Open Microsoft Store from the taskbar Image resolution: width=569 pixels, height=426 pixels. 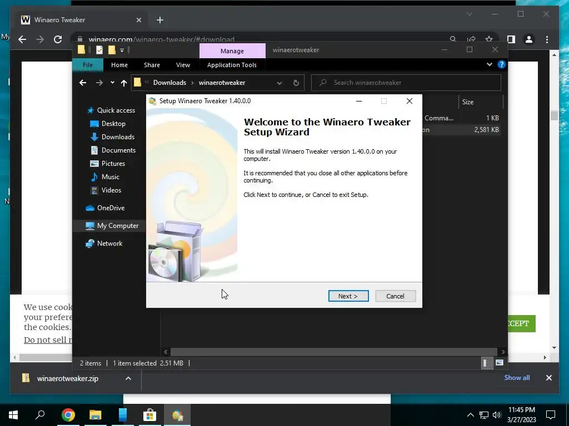[149, 415]
